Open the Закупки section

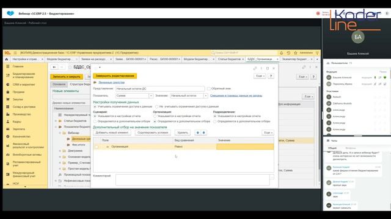(x=18, y=99)
